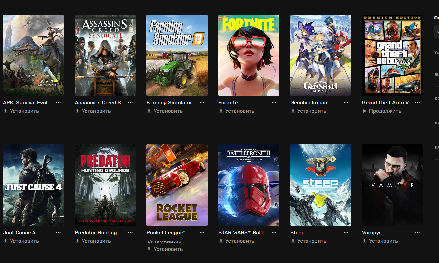This screenshot has width=439, height=263.
Task: Click the ARK: Survival Evol... title text
Action: coord(27,102)
